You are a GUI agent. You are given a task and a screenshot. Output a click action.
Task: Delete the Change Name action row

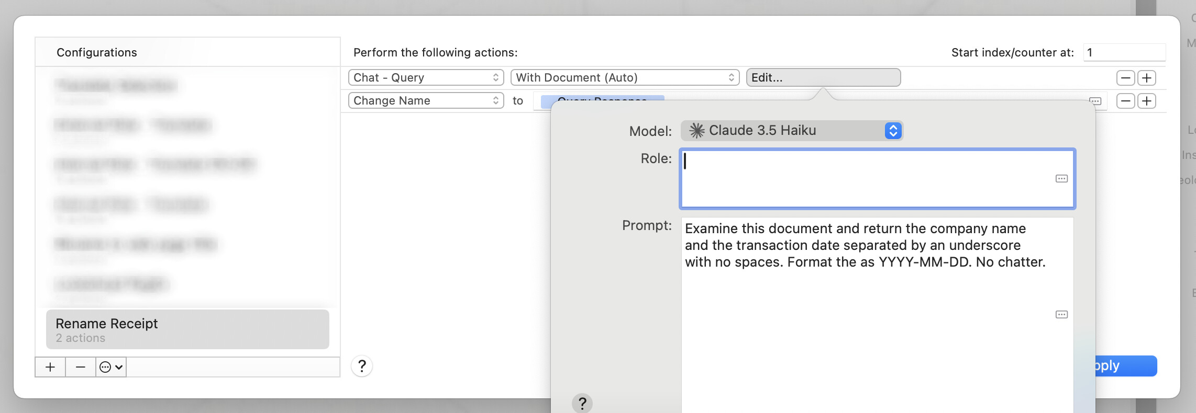(1125, 101)
